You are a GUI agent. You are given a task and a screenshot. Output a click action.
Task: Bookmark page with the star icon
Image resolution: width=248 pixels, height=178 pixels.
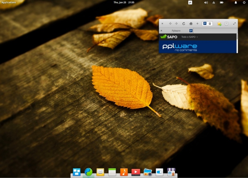219,24
